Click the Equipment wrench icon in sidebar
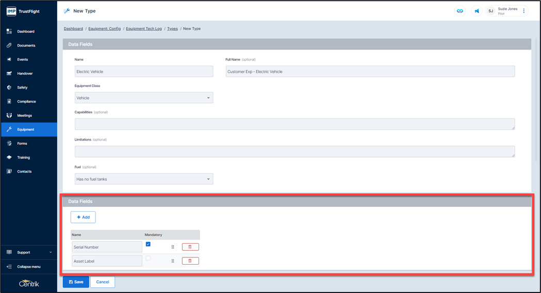541x293 pixels. coord(9,129)
